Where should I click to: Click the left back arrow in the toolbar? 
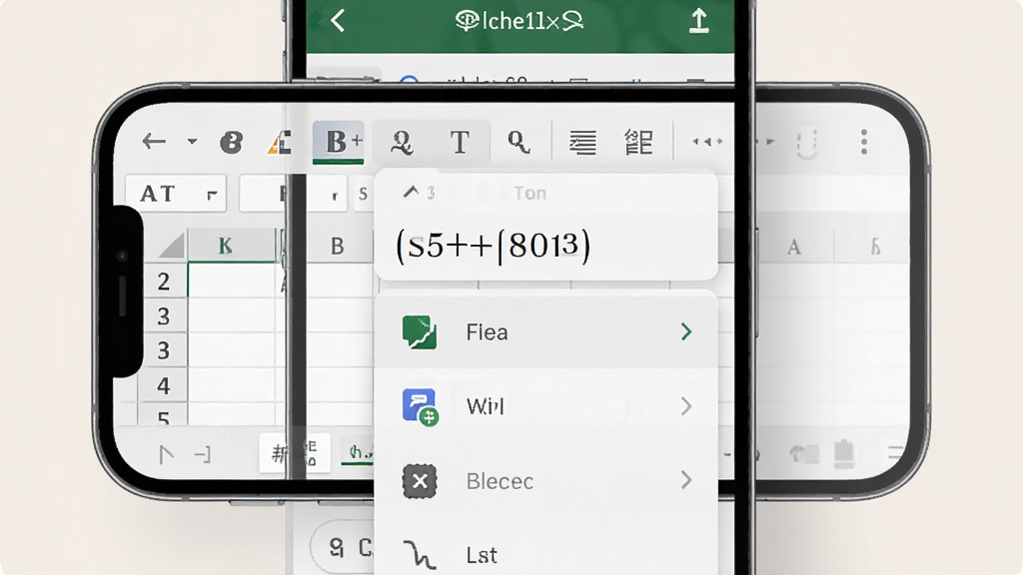click(x=154, y=141)
